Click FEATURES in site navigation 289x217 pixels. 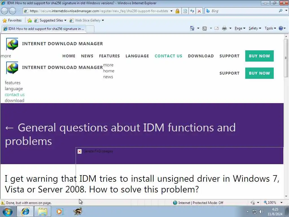pyautogui.click(x=109, y=56)
